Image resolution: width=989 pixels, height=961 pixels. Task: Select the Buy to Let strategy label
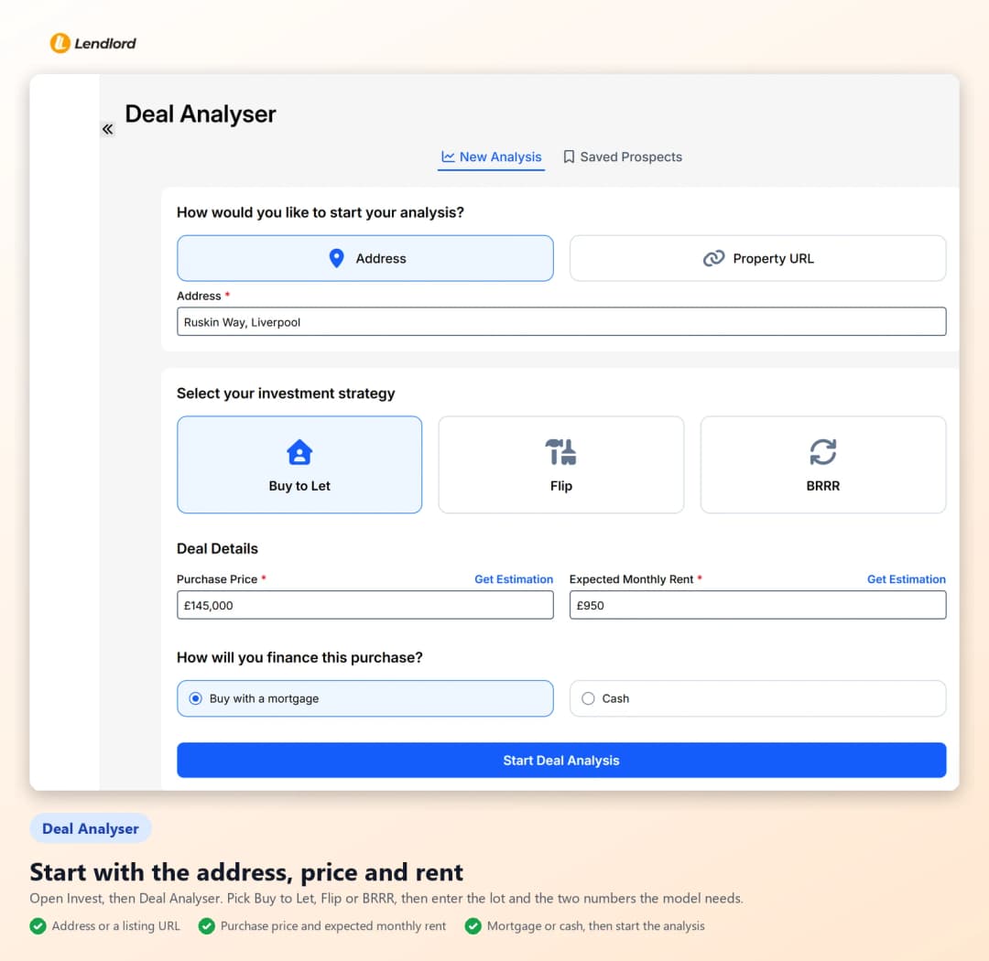(x=299, y=486)
